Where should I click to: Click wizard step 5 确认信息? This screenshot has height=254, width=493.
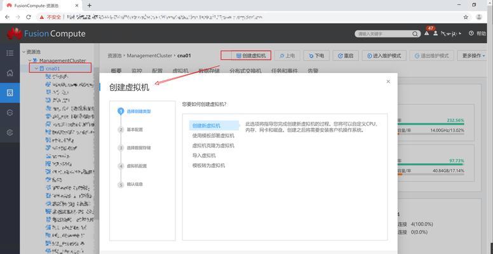(x=130, y=184)
